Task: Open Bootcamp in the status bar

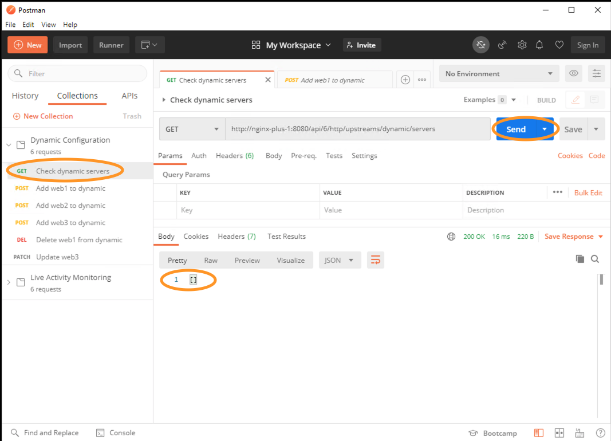Action: [493, 433]
